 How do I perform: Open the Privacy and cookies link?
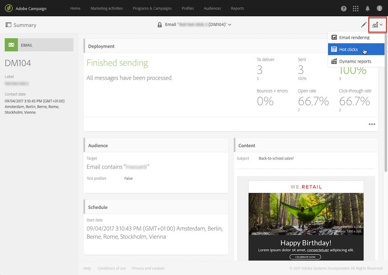(148, 268)
